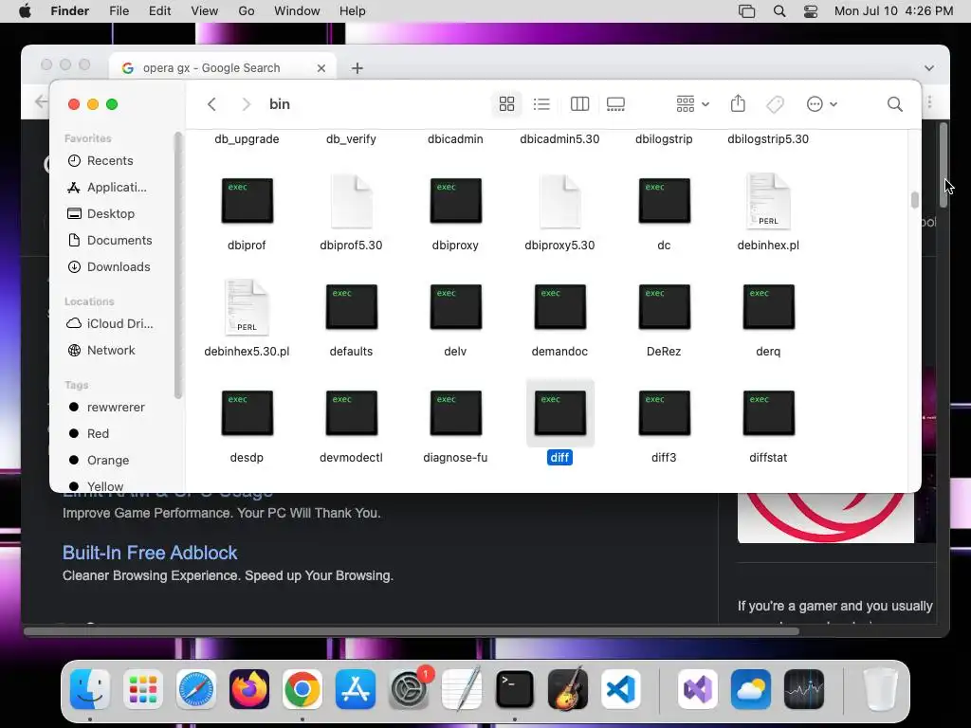Select the debinhex5.30.pl Perl file

click(247, 307)
